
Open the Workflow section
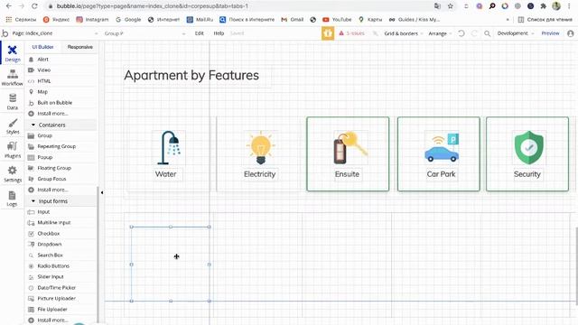tap(12, 78)
